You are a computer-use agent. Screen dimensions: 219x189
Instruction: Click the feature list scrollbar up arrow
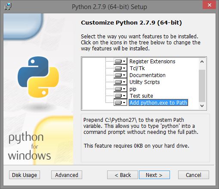point(202,62)
